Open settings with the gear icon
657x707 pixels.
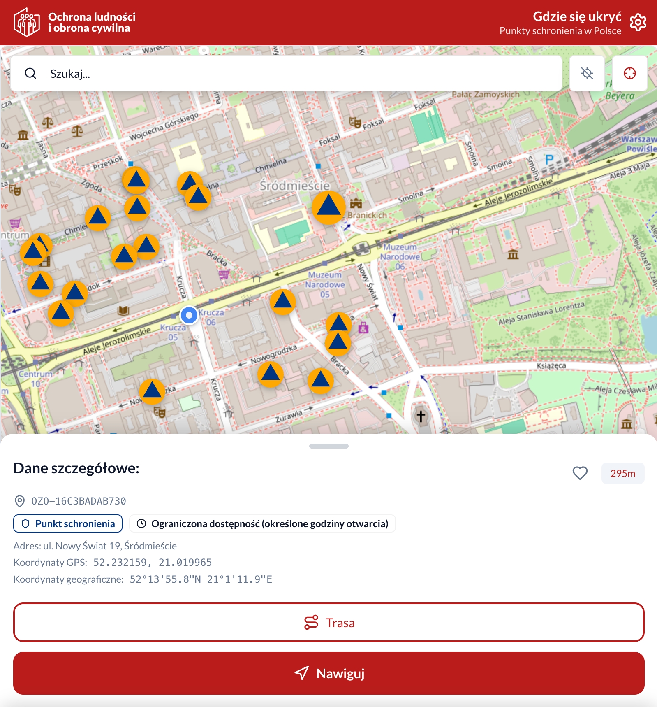[x=638, y=22]
